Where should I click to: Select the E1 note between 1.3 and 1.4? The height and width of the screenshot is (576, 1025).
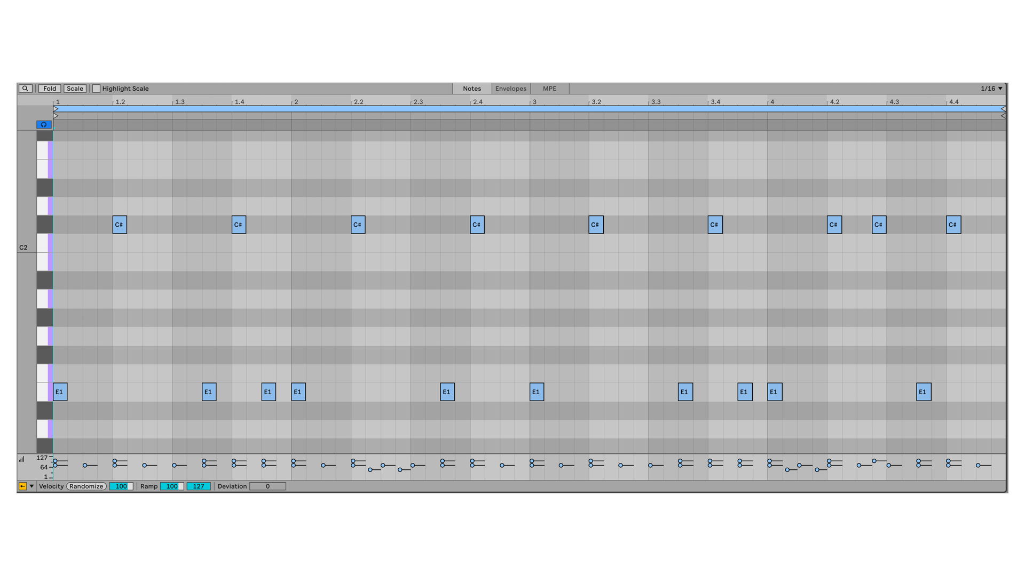[x=209, y=392]
